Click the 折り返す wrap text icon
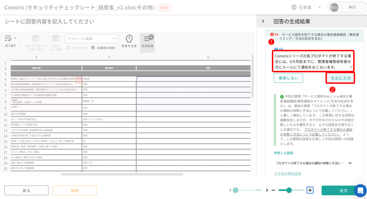Image resolution: width=367 pixels, height=199 pixels. [x=8, y=38]
